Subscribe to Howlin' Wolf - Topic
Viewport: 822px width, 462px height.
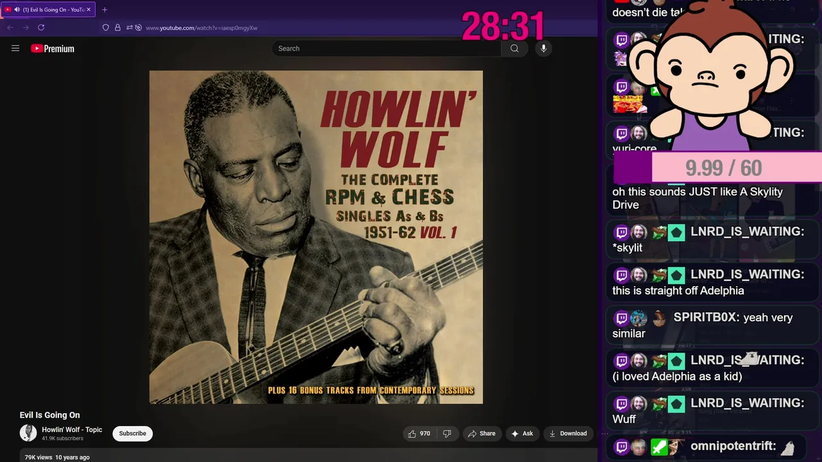[132, 434]
